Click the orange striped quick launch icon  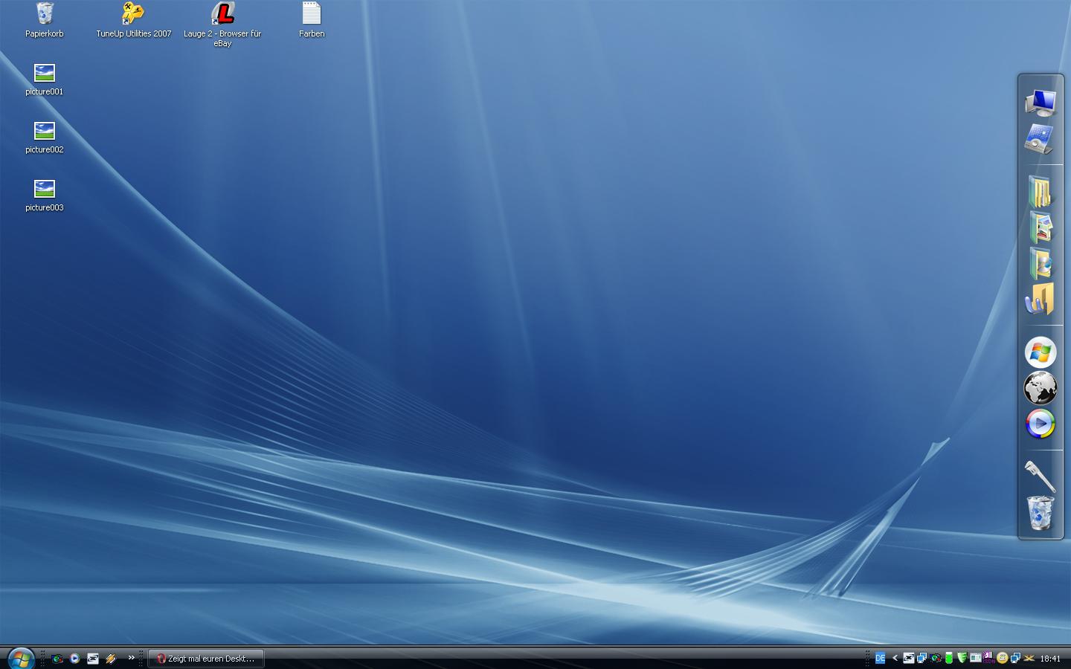(111, 659)
